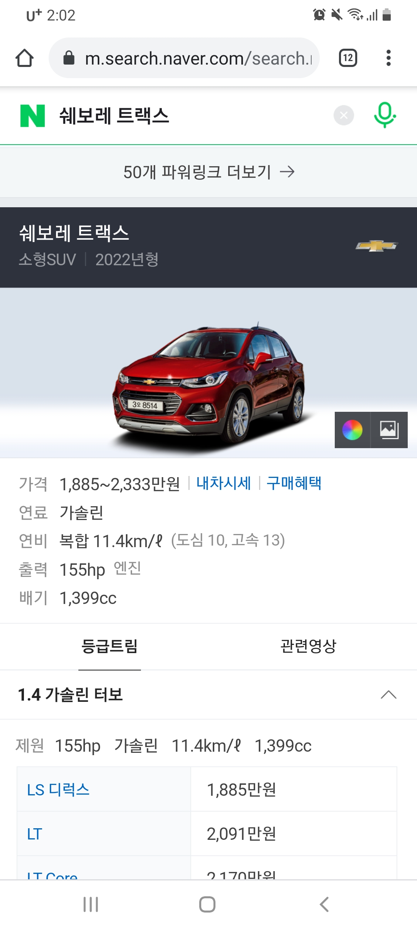Open the car photo gallery icon

[x=389, y=430]
